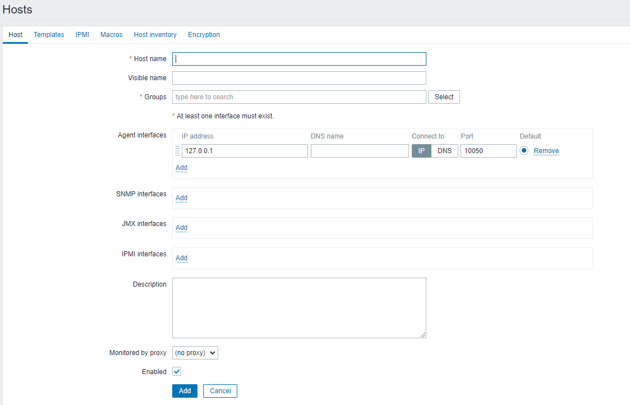Viewport: 630px width, 405px height.
Task: Open the Templates tab
Action: pos(49,35)
